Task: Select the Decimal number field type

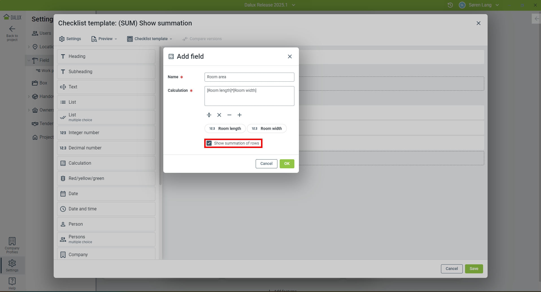Action: [x=106, y=148]
